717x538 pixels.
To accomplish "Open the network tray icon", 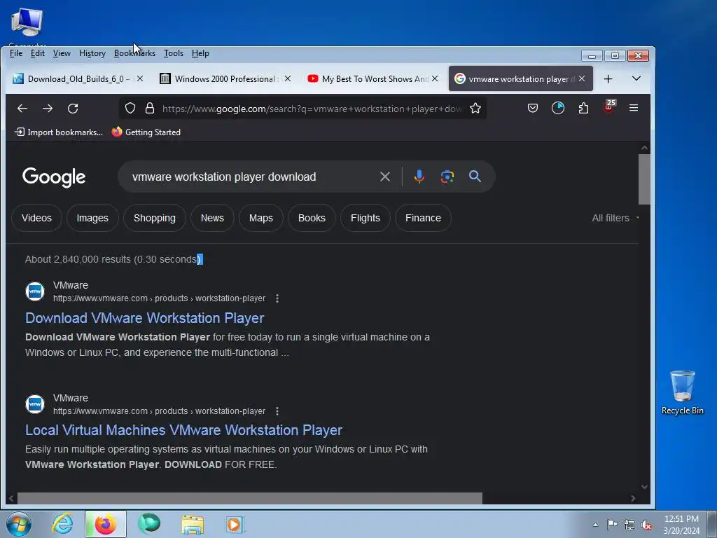I will click(629, 525).
